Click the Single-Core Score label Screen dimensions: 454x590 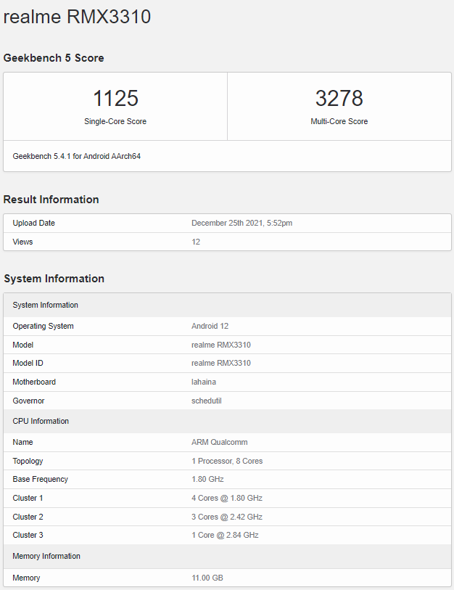click(115, 121)
